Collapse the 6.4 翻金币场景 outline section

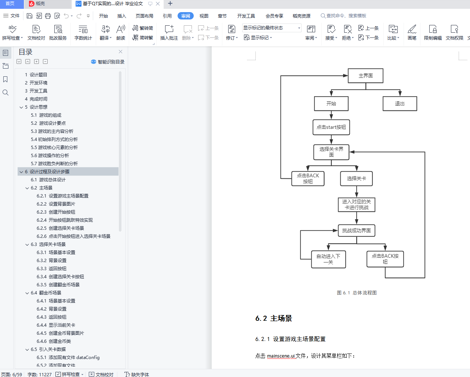[26, 293]
